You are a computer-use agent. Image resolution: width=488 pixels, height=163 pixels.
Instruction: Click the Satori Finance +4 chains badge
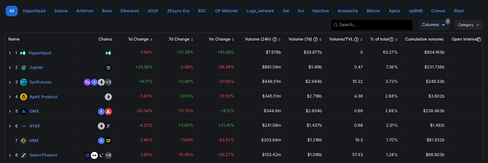[108, 155]
